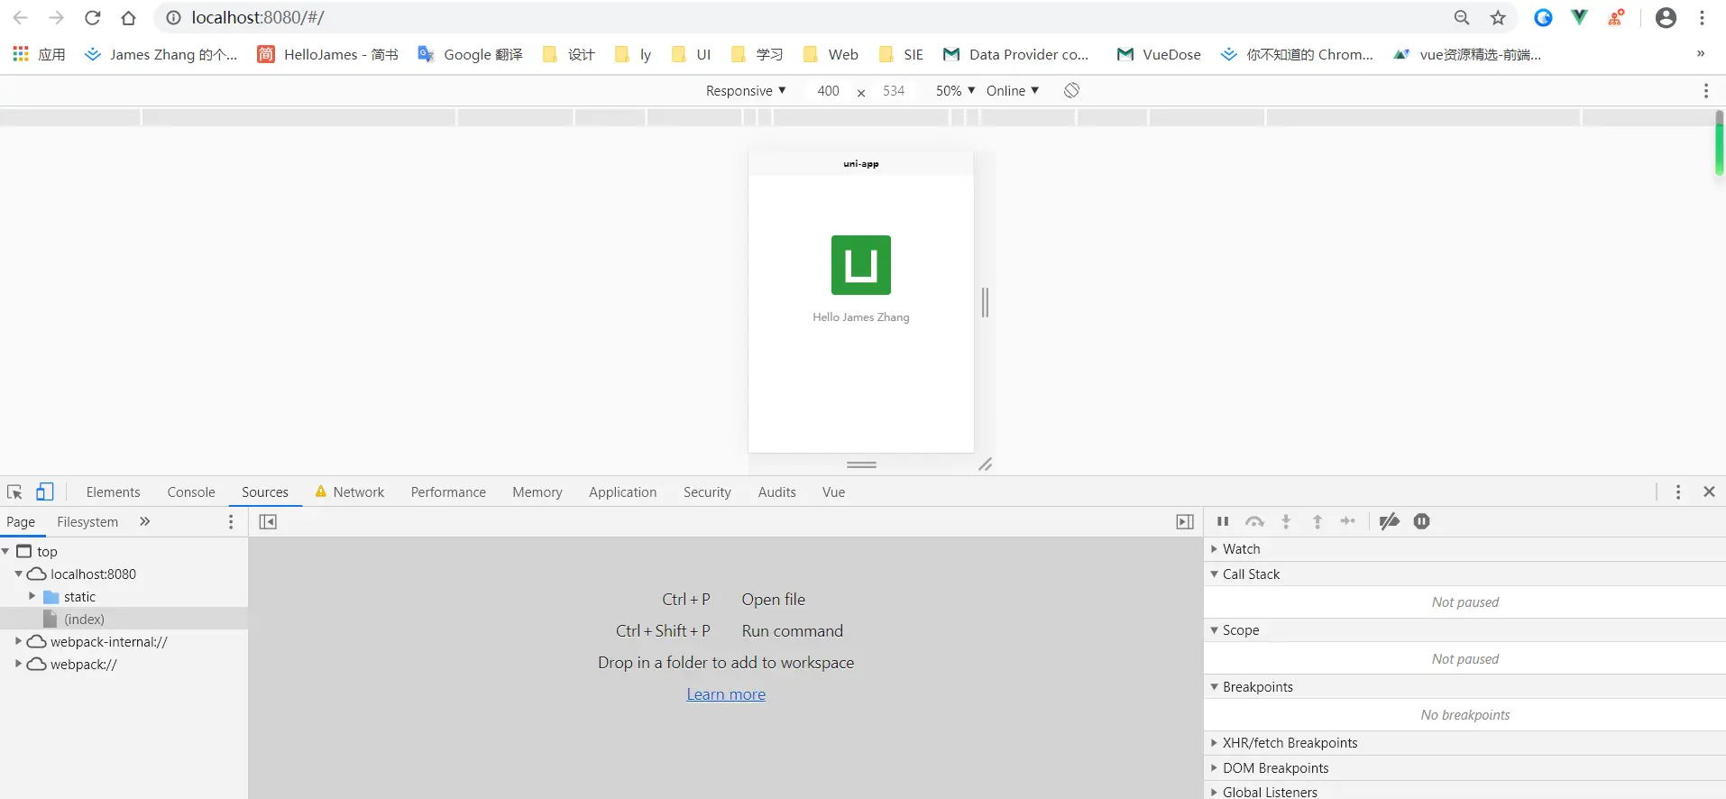Switch to the Network tab

pos(349,491)
